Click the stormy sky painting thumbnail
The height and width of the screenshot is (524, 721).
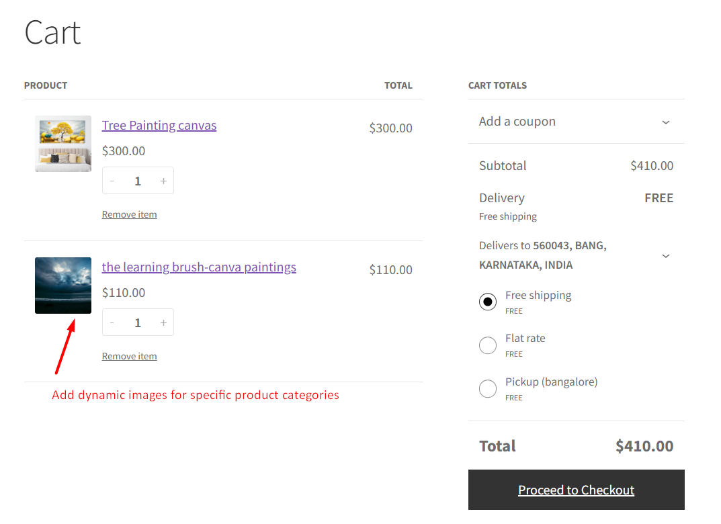click(x=63, y=286)
